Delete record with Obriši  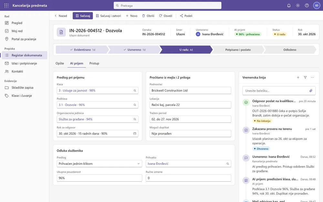pyautogui.click(x=148, y=16)
